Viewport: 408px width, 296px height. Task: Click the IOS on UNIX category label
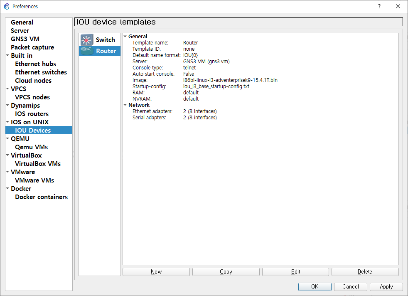click(x=29, y=122)
